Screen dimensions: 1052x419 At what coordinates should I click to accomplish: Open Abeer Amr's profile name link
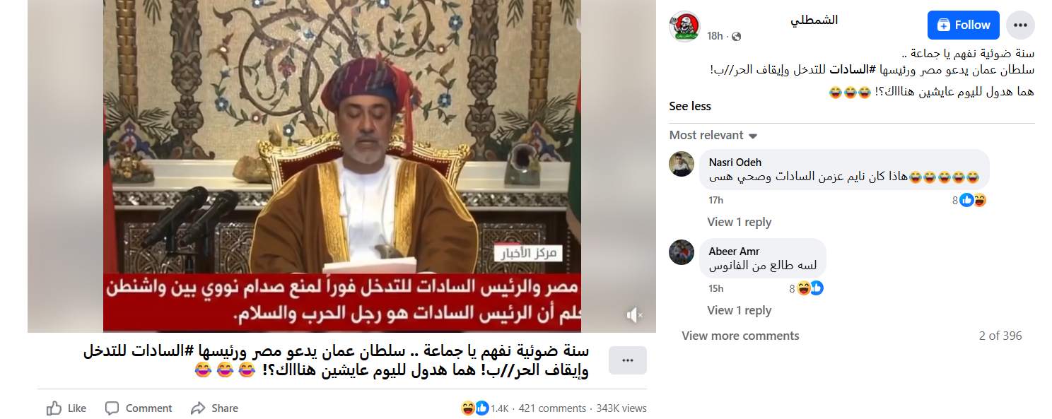(x=734, y=251)
